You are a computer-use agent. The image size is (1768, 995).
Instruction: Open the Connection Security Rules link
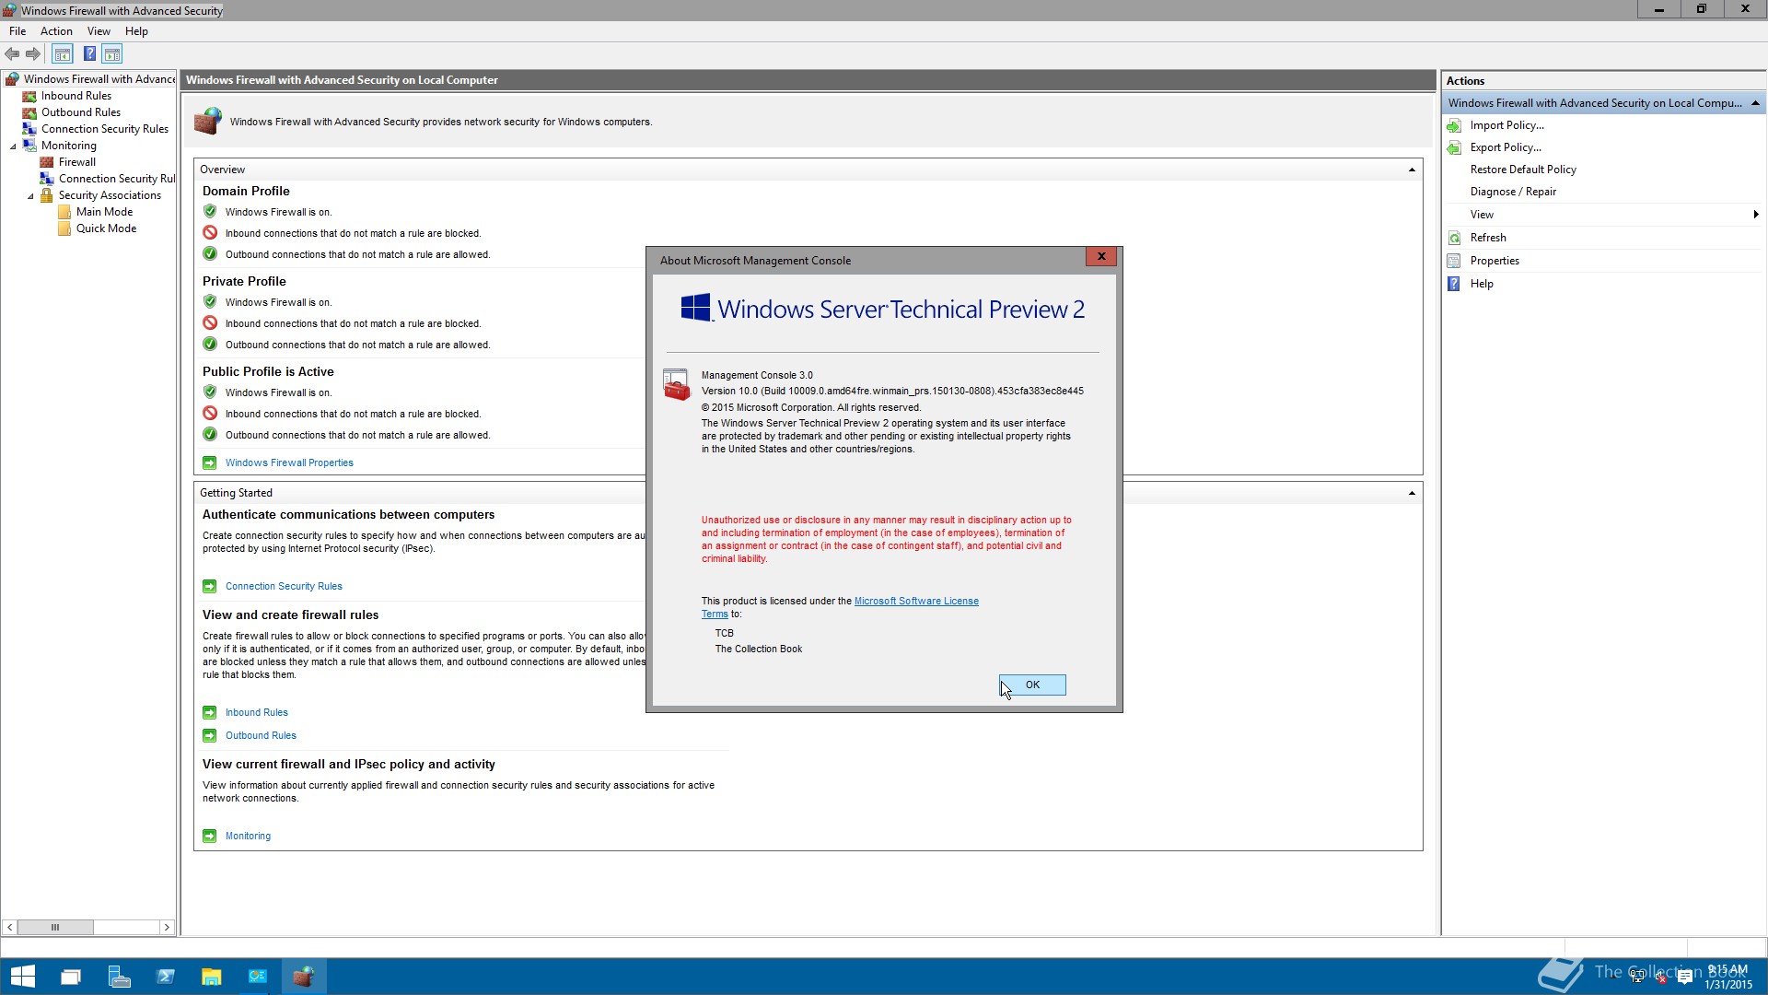284,586
